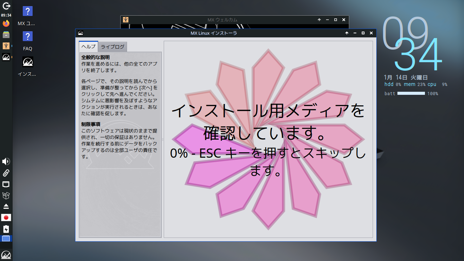464x261 pixels.
Task: Click the 1月 14日 火曜日 date text
Action: tap(406, 77)
